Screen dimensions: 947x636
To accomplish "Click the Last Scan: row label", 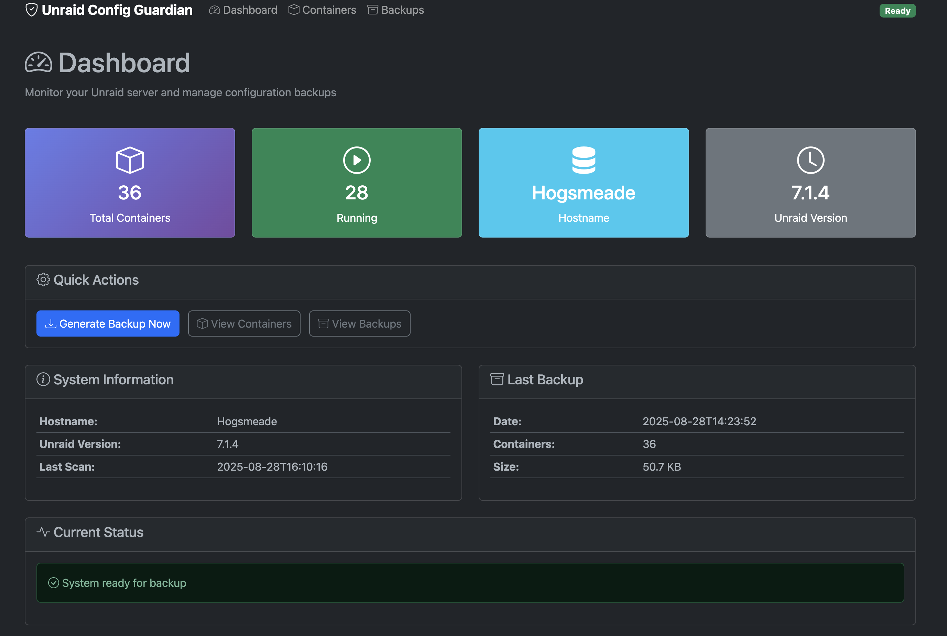I will pos(67,467).
